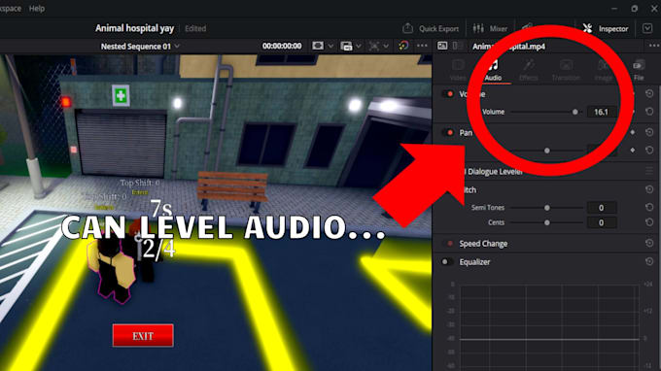This screenshot has width=661, height=371.
Task: Reset the Equalizer section
Action: pos(649,261)
